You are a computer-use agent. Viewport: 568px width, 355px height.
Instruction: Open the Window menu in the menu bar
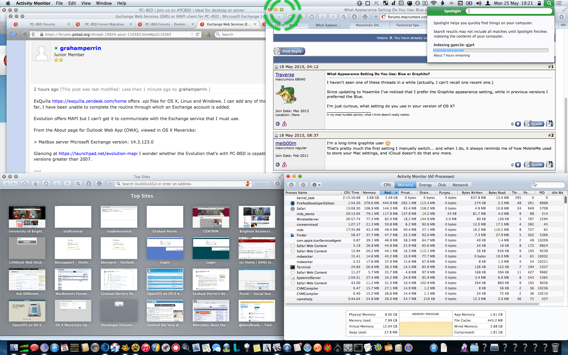click(104, 3)
